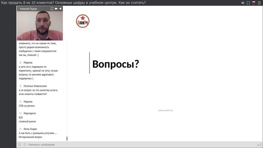Focus the message input field
263x148 pixels.
pyautogui.click(x=142, y=144)
